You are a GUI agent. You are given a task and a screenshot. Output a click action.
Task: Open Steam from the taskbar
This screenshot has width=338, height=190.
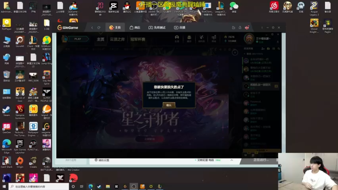pos(99,186)
